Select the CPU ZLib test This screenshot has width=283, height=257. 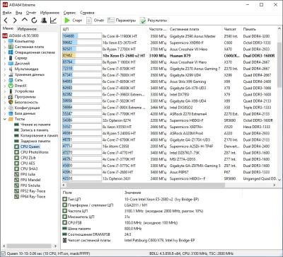(25, 158)
